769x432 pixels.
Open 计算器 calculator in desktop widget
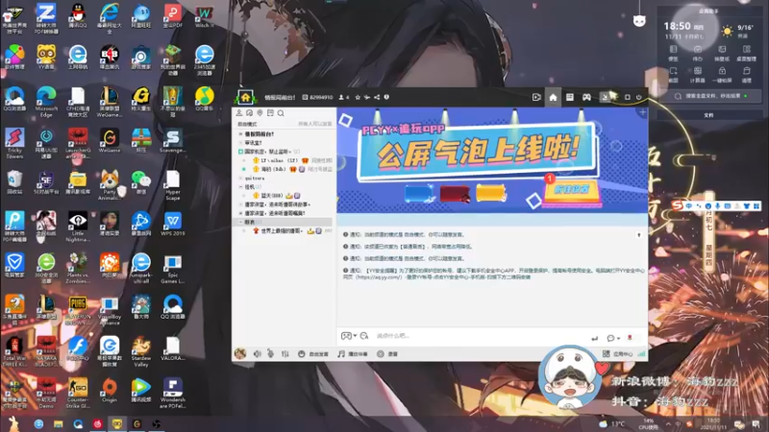coord(698,75)
